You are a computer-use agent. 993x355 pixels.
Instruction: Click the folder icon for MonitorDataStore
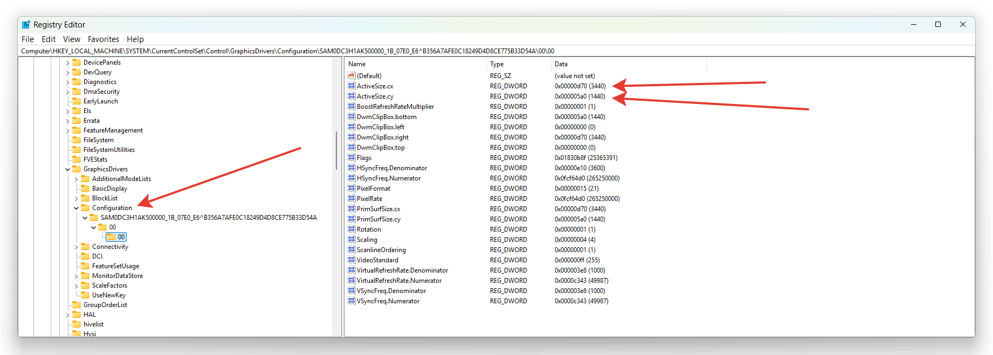tap(85, 276)
